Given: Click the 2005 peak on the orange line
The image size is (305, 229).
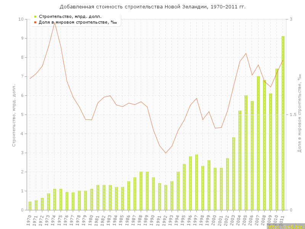Looking at the screenshot, I should 246,53.
